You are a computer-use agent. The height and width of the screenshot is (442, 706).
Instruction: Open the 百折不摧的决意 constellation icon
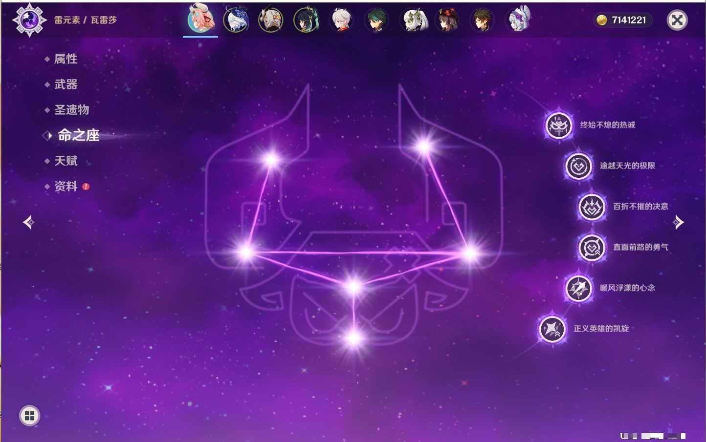tap(592, 207)
